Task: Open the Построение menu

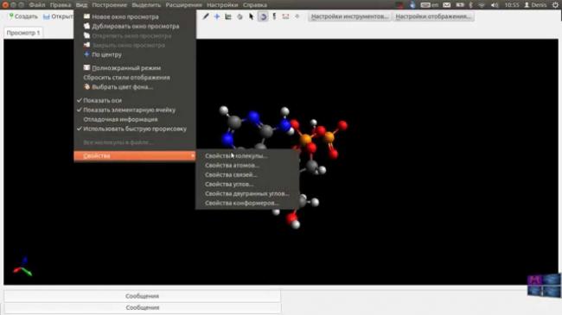Action: point(109,5)
